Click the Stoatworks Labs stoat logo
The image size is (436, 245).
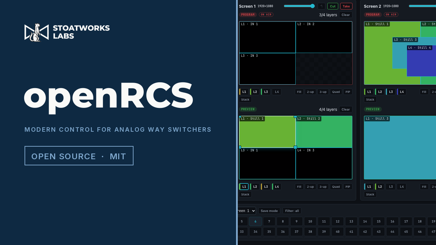[x=36, y=32]
